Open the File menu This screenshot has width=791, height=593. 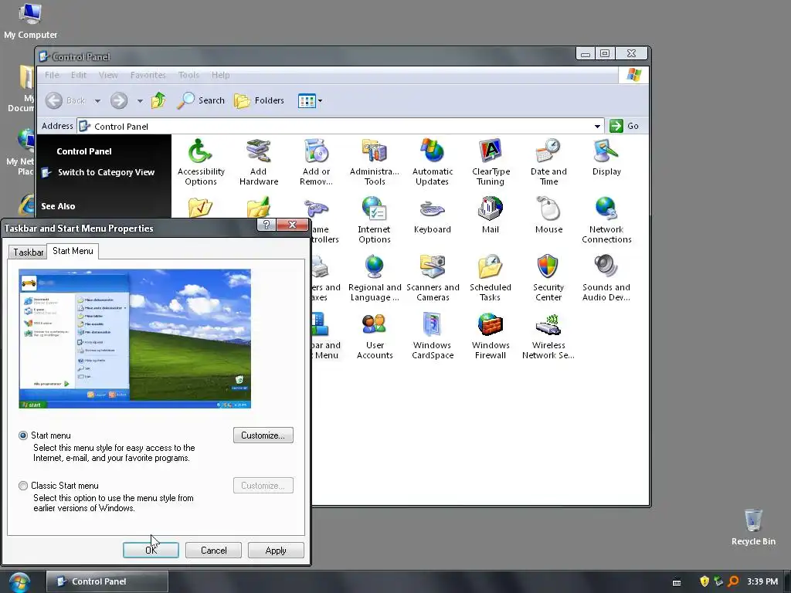coord(52,75)
